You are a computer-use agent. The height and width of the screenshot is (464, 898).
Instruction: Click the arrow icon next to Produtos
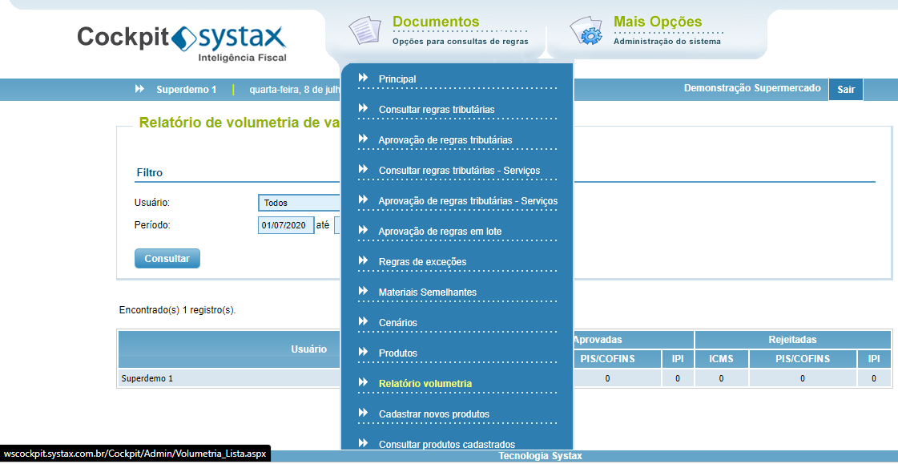click(363, 352)
